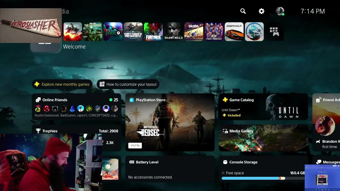Click the Game Catalog plus icon
Viewport: 340px width, 191px height.
(x=225, y=100)
